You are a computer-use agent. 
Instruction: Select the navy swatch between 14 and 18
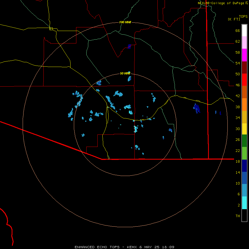pos(244,166)
